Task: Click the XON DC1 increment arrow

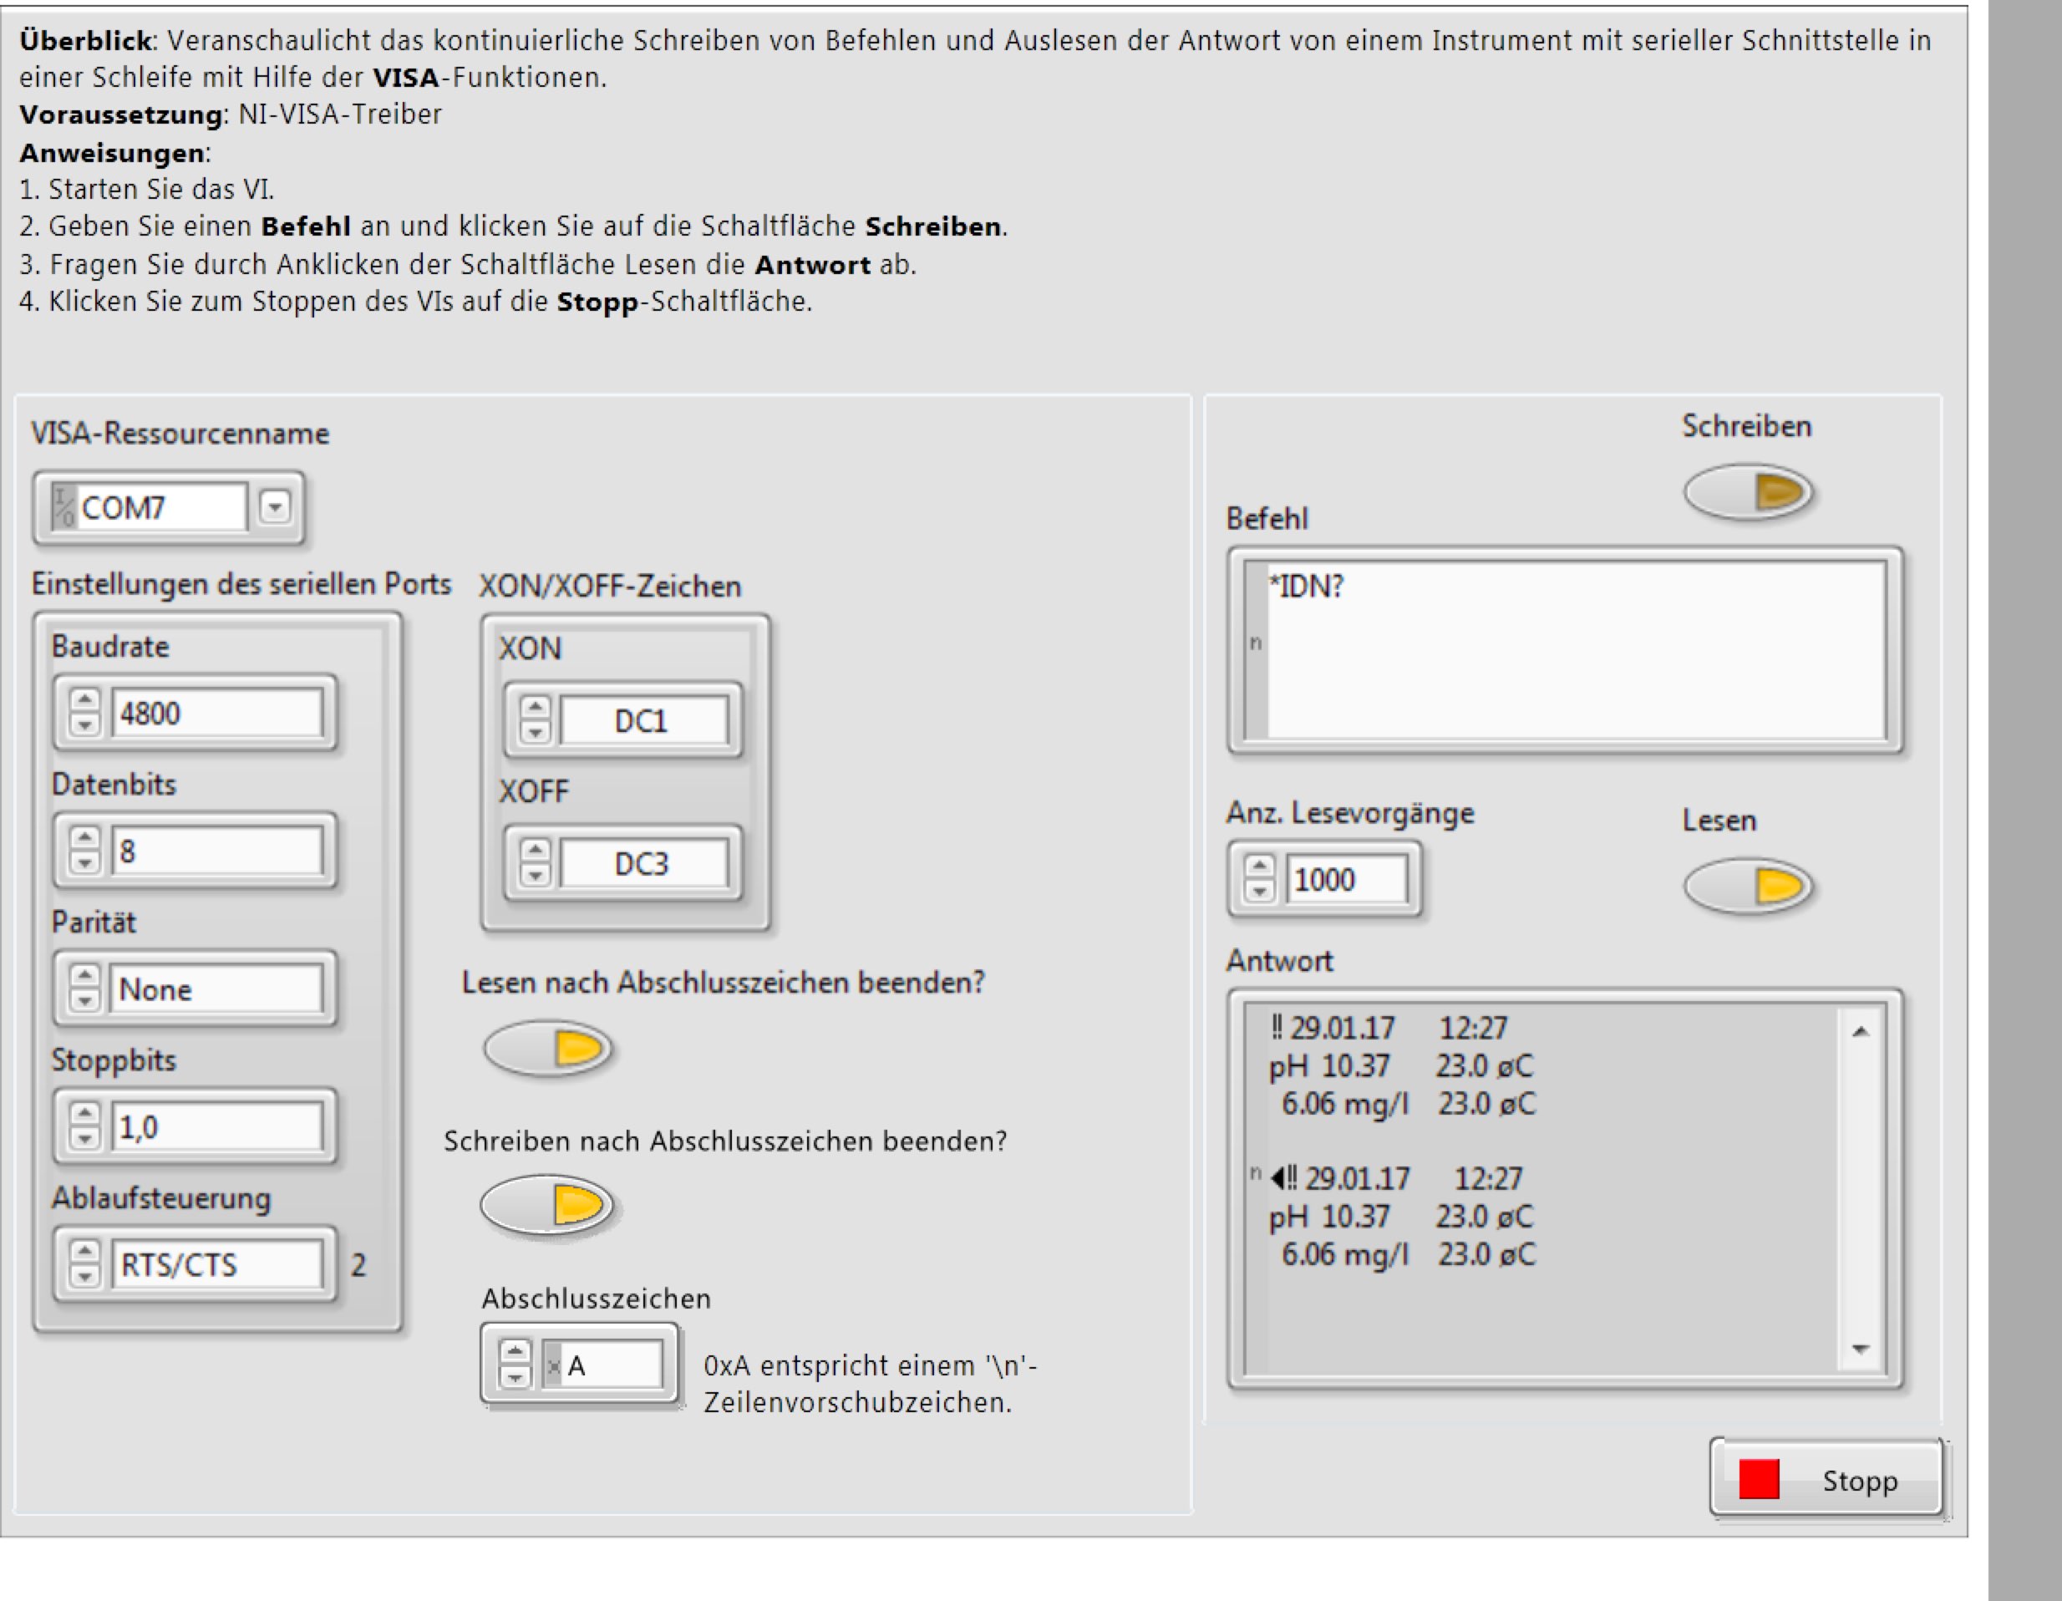Action: [x=536, y=708]
